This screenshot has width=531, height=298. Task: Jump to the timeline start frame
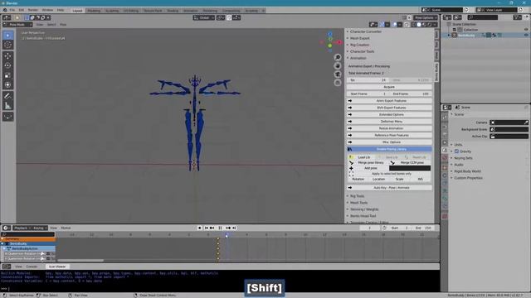pyautogui.click(x=207, y=228)
